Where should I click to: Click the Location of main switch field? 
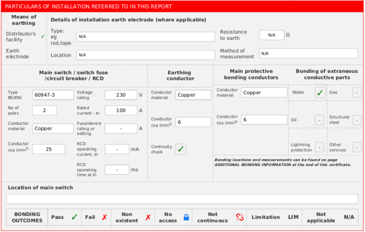coord(182,199)
